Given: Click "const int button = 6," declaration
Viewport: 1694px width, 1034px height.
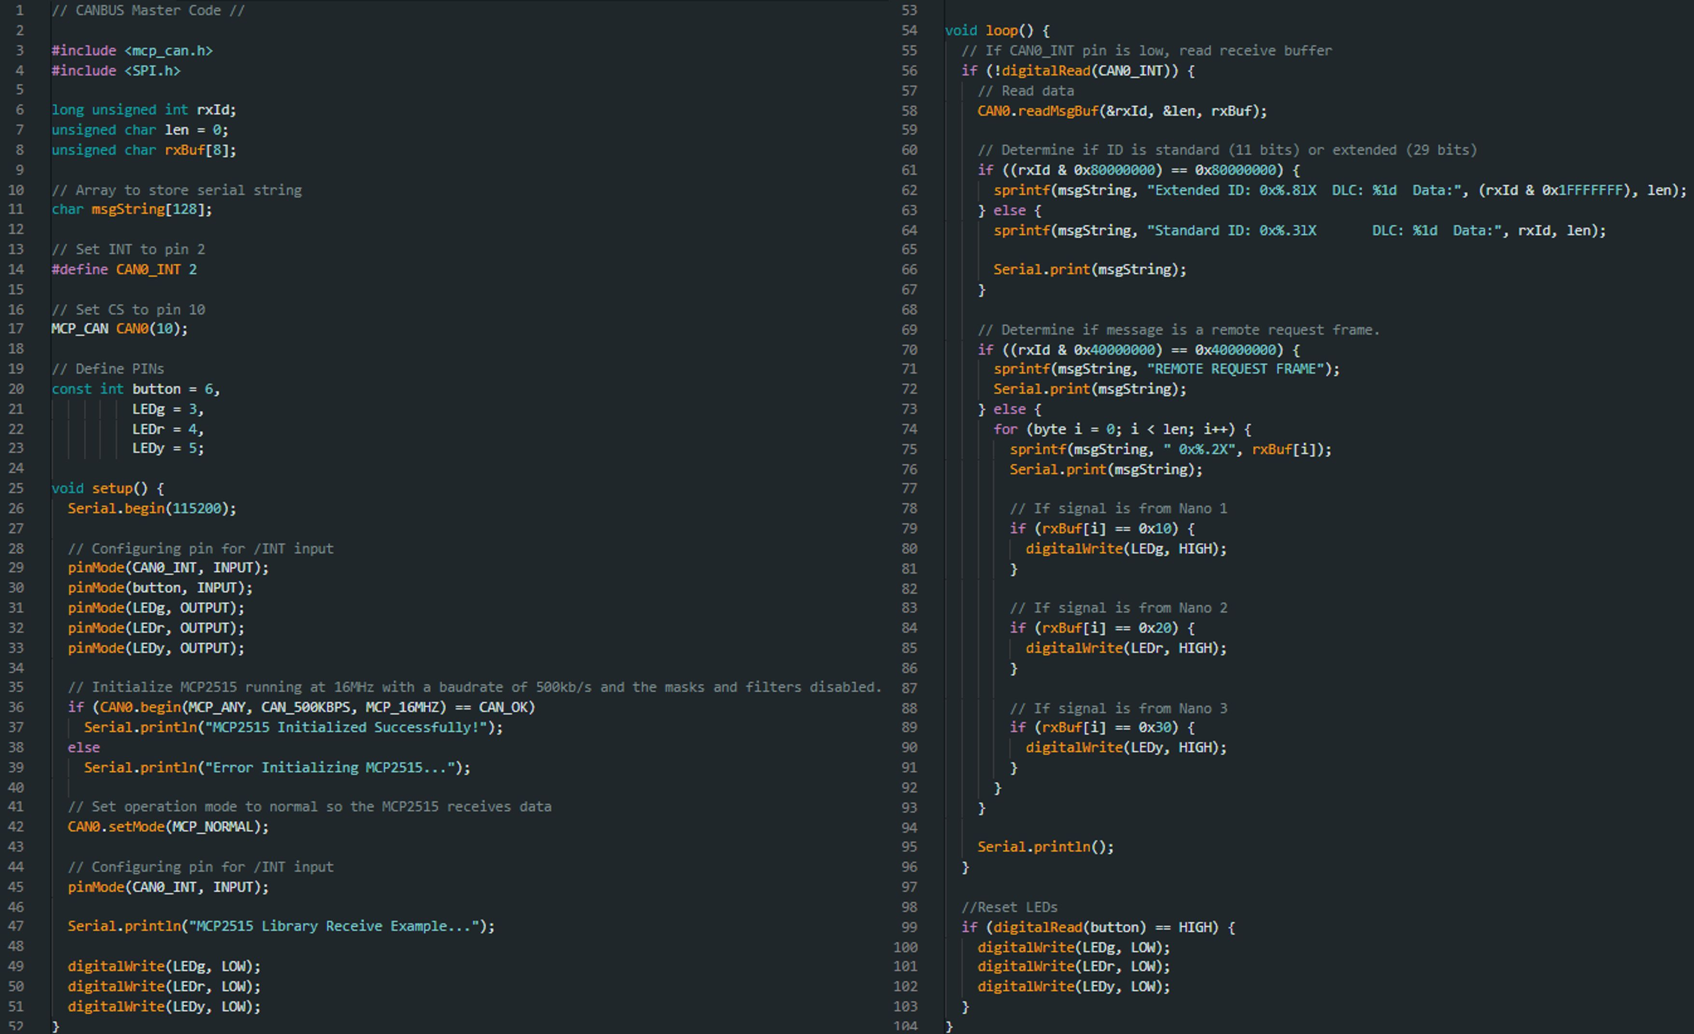Looking at the screenshot, I should coord(136,389).
